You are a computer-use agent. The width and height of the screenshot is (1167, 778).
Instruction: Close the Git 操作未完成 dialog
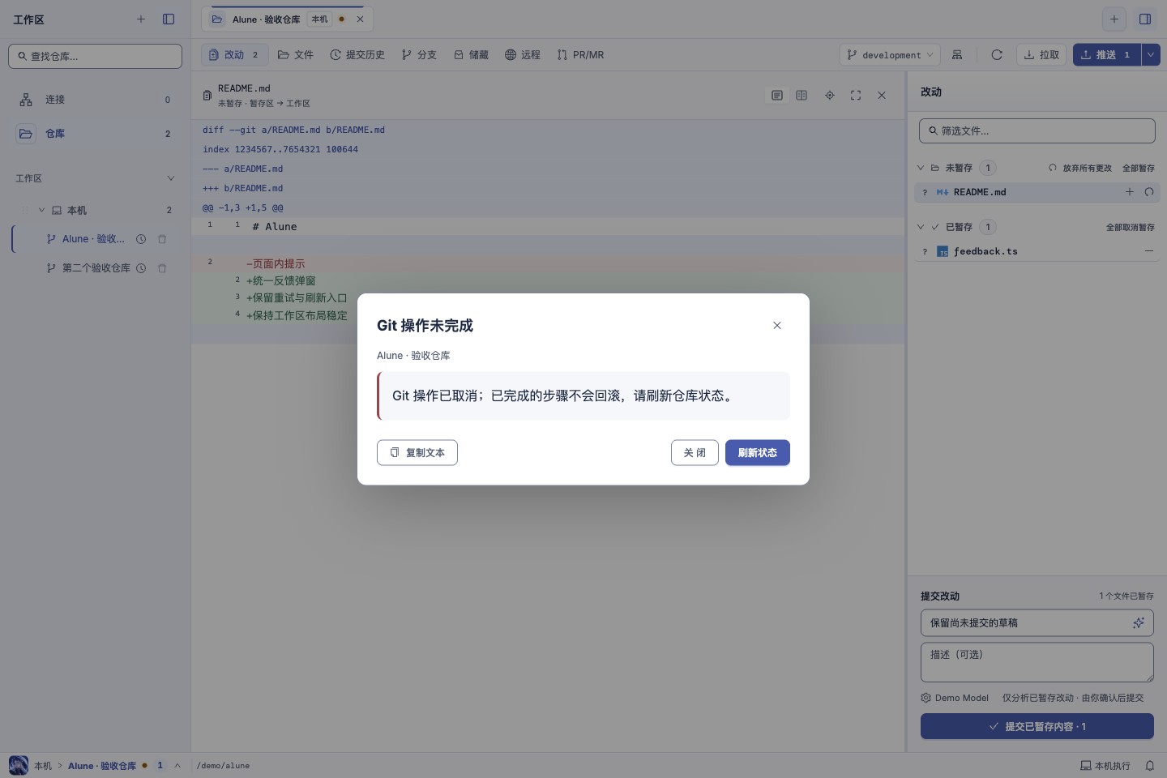(x=777, y=325)
